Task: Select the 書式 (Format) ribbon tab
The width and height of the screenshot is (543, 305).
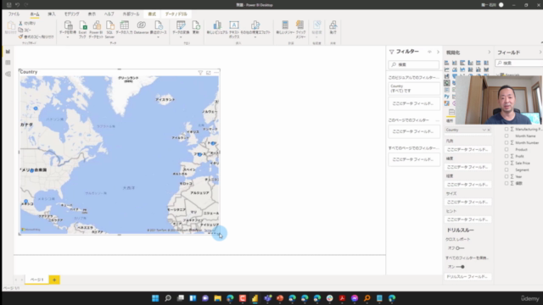Action: (152, 14)
